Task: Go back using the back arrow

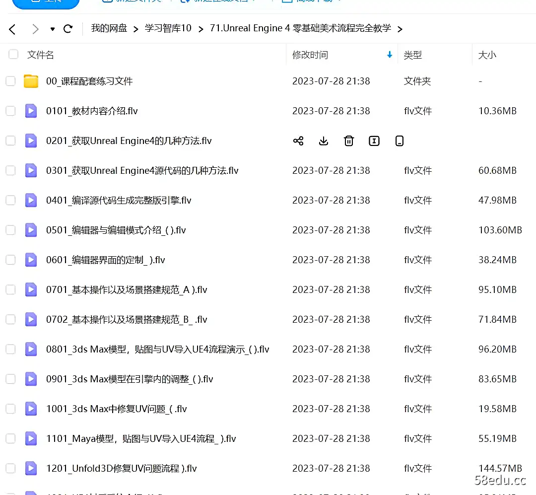Action: click(x=12, y=28)
